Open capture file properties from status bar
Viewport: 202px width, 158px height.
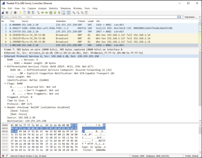[7, 156]
